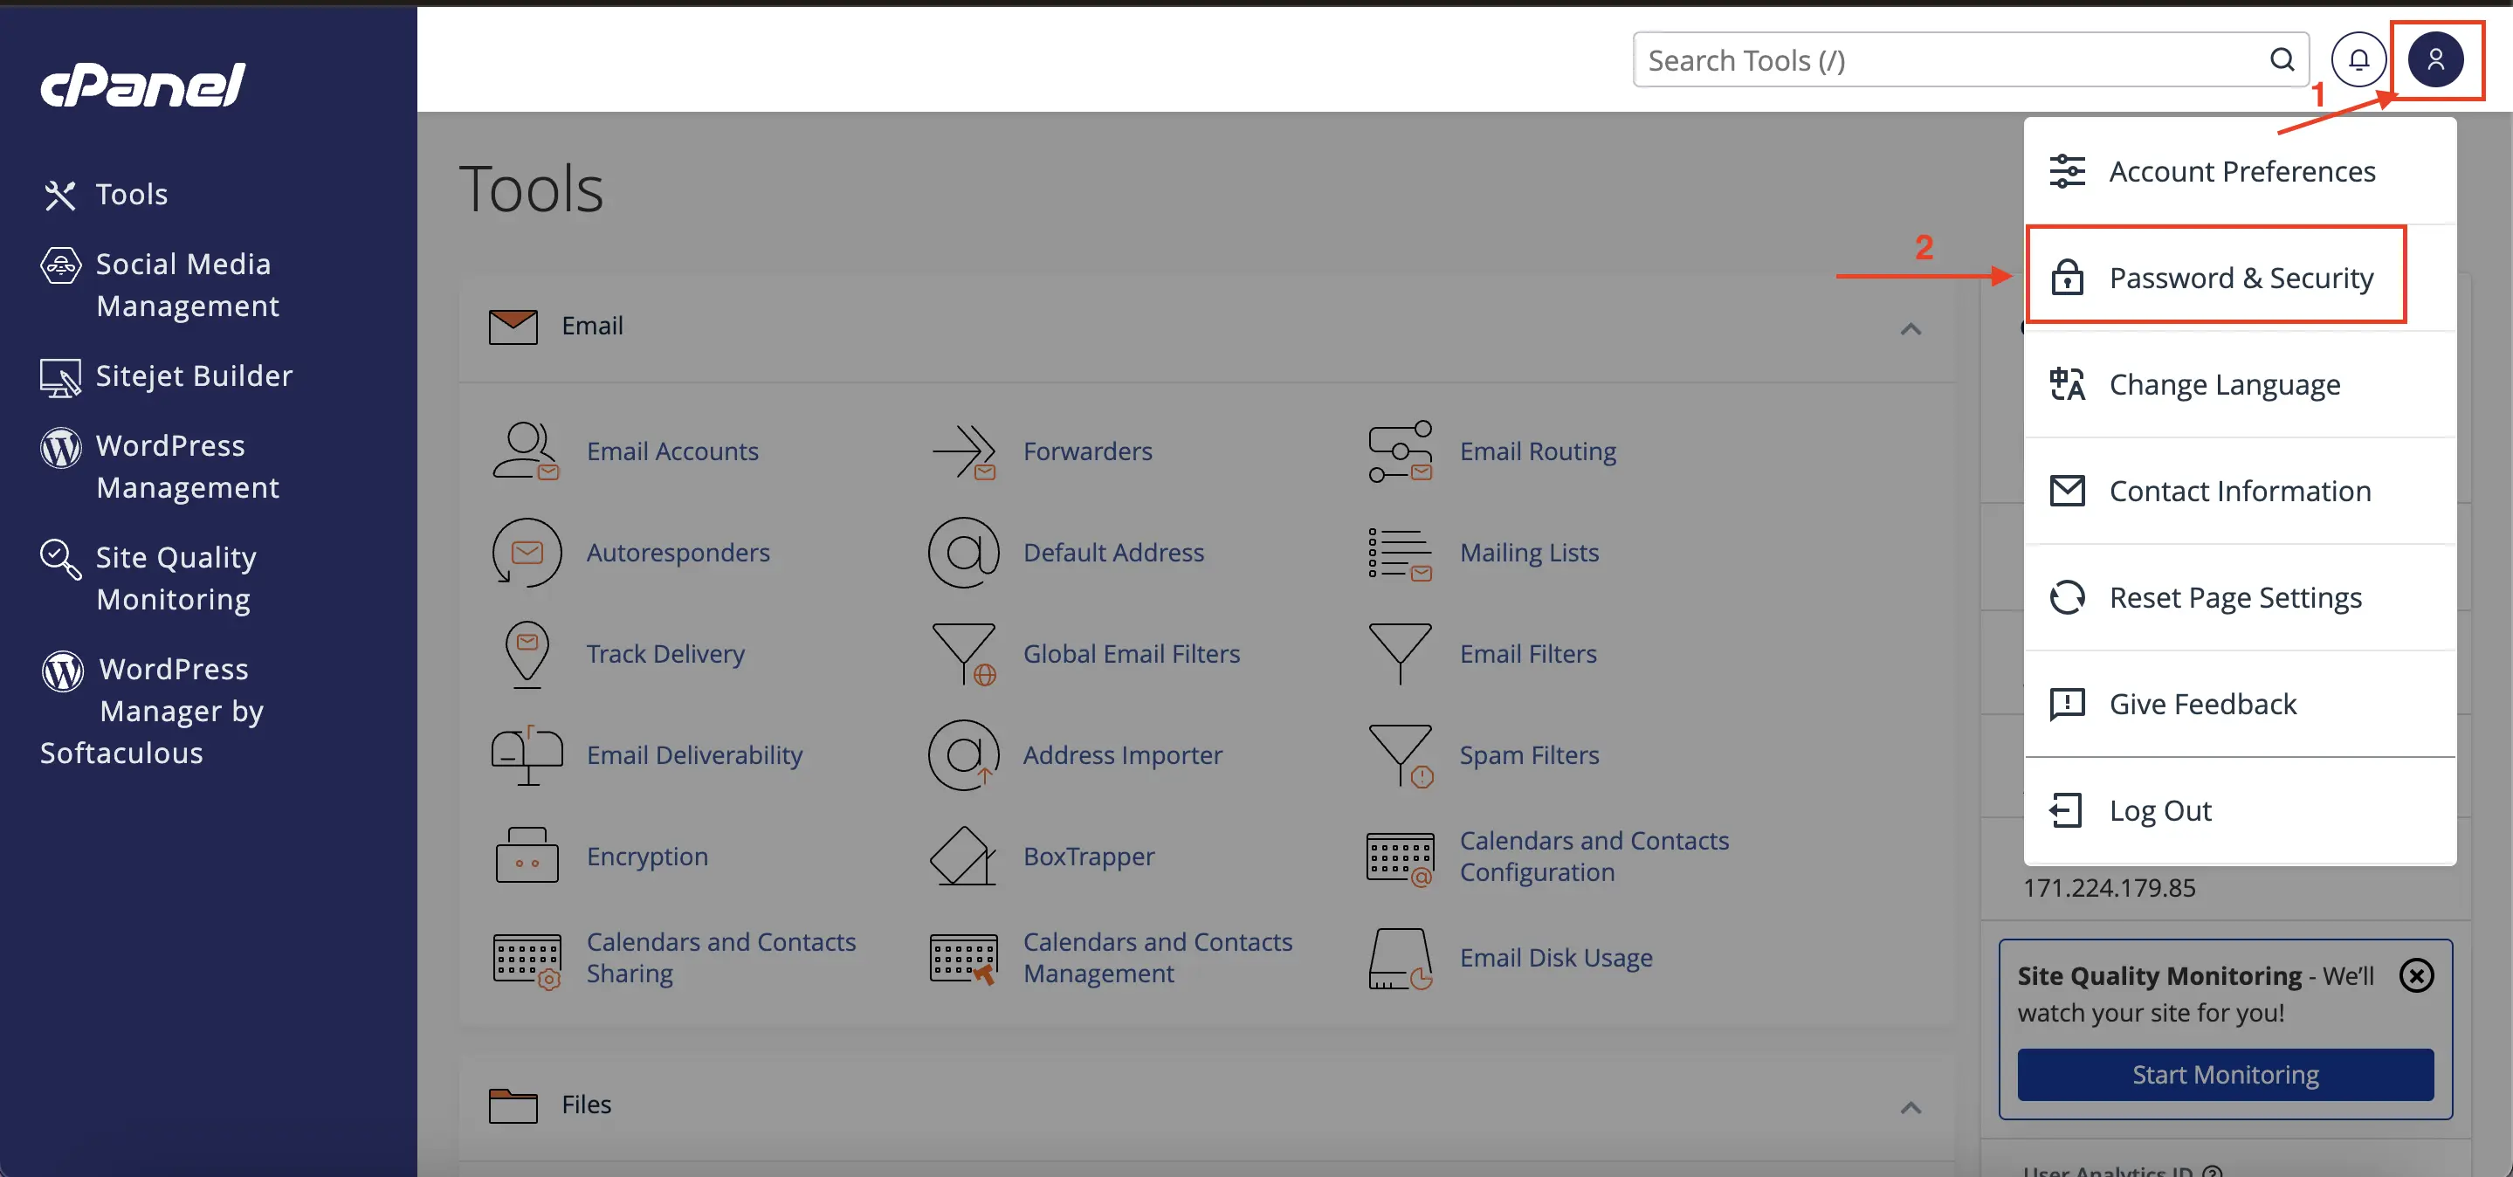
Task: Choose Reset Page Settings
Action: coord(2240,596)
